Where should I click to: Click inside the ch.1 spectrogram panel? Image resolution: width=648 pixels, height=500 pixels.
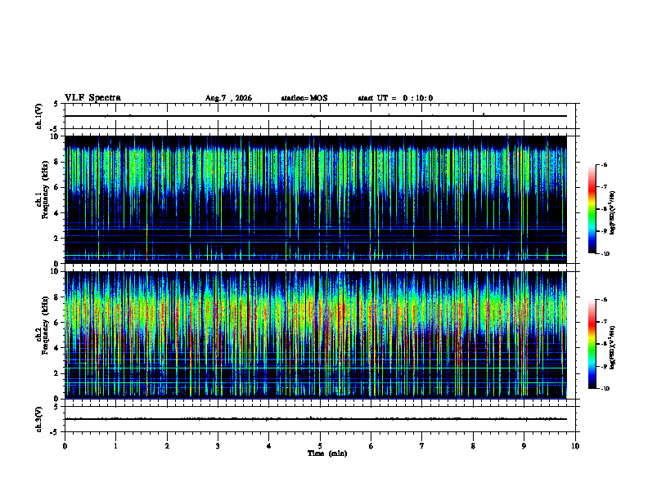[x=315, y=199]
